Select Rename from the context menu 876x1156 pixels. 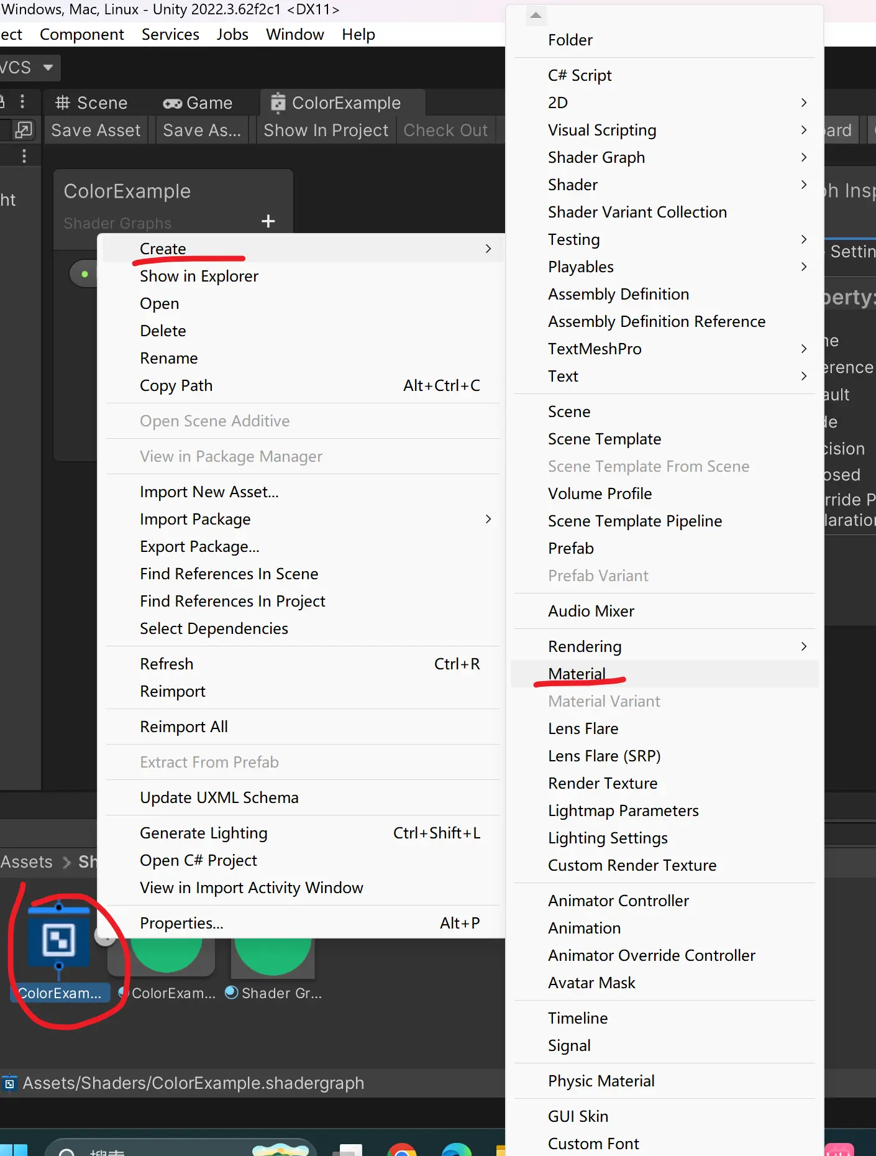tap(303, 358)
